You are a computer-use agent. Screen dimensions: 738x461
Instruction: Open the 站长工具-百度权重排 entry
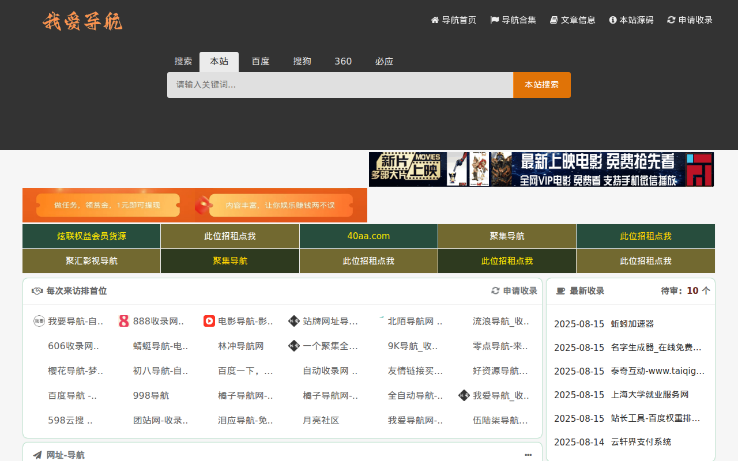pyautogui.click(x=656, y=418)
